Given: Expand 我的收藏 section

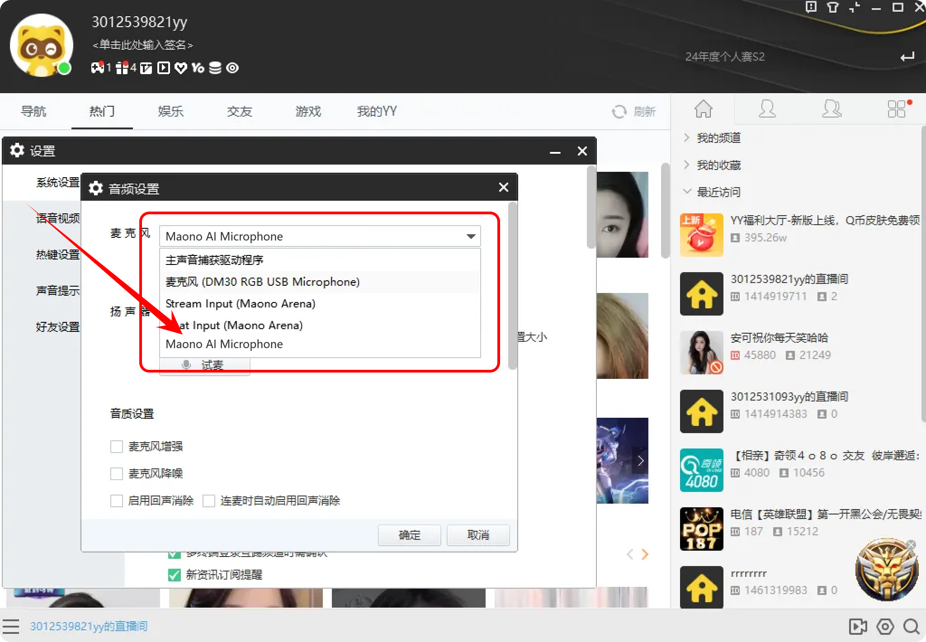Looking at the screenshot, I should pos(686,165).
